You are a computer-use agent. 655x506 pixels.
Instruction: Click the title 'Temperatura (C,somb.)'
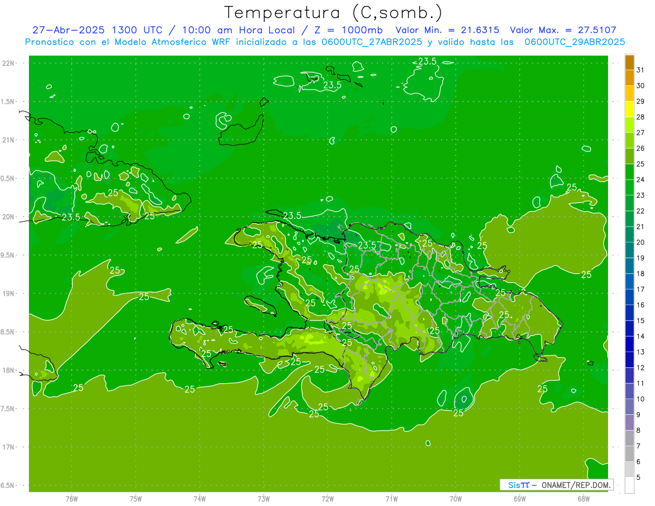(334, 13)
